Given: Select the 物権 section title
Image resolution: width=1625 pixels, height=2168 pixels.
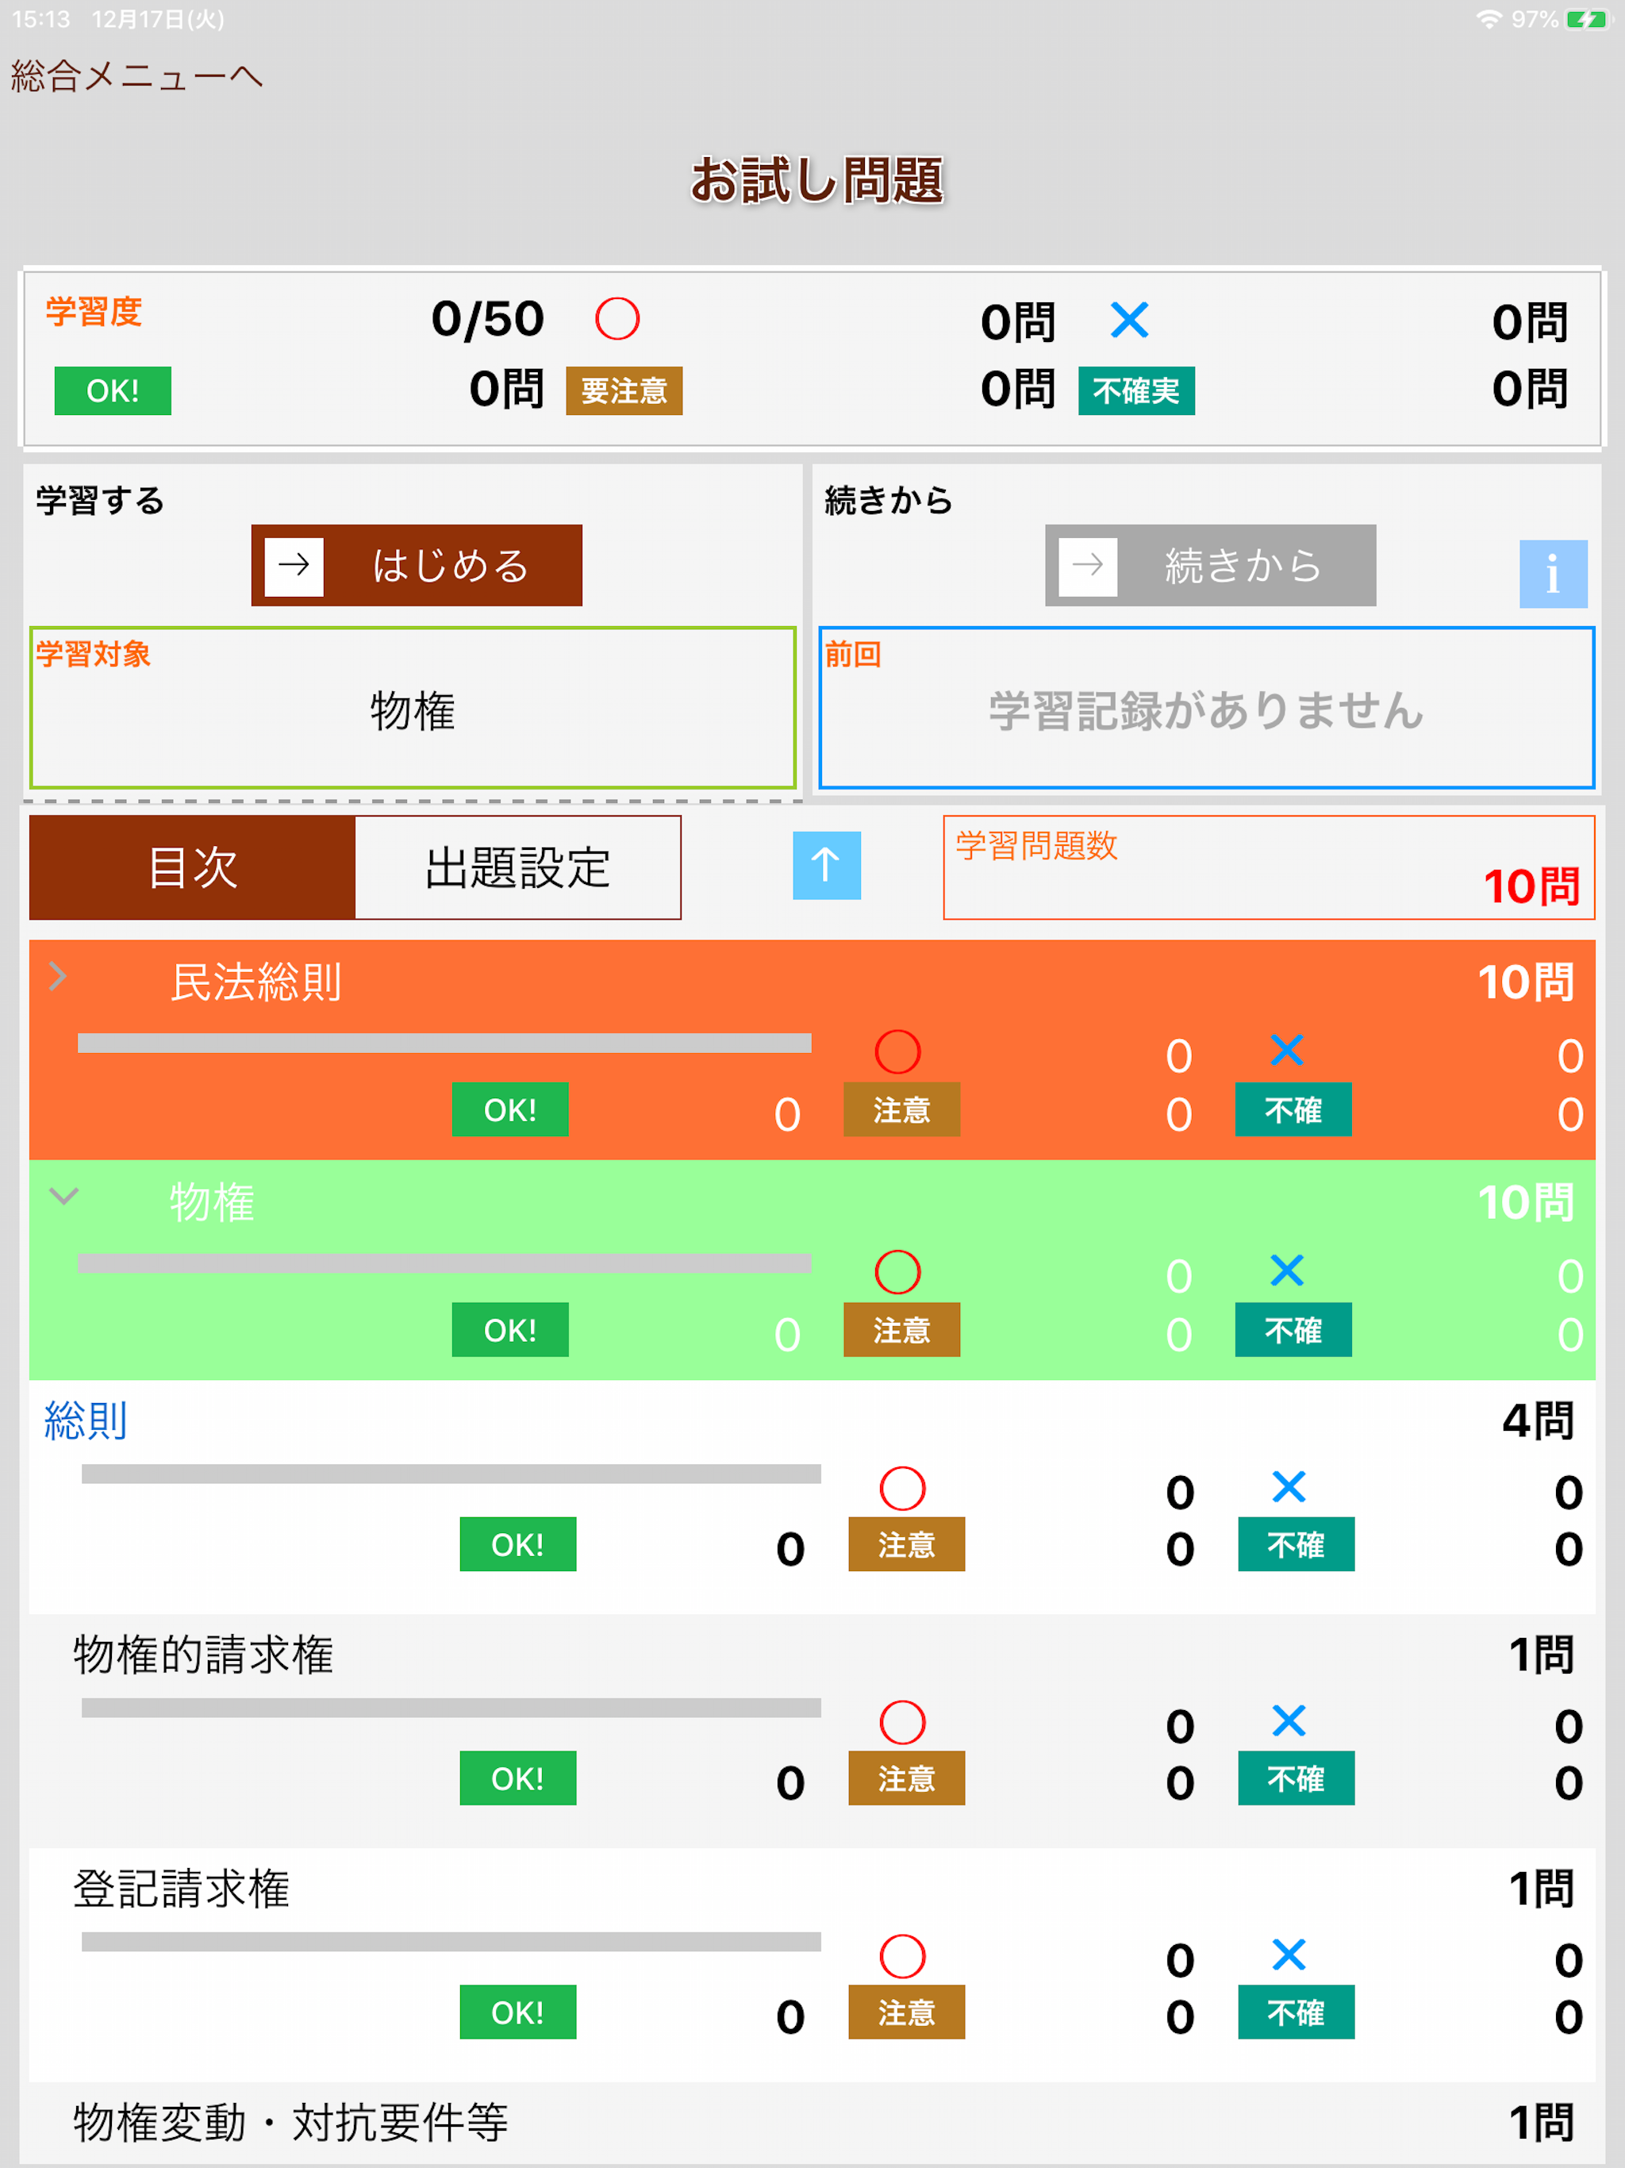Looking at the screenshot, I should coord(212,1202).
